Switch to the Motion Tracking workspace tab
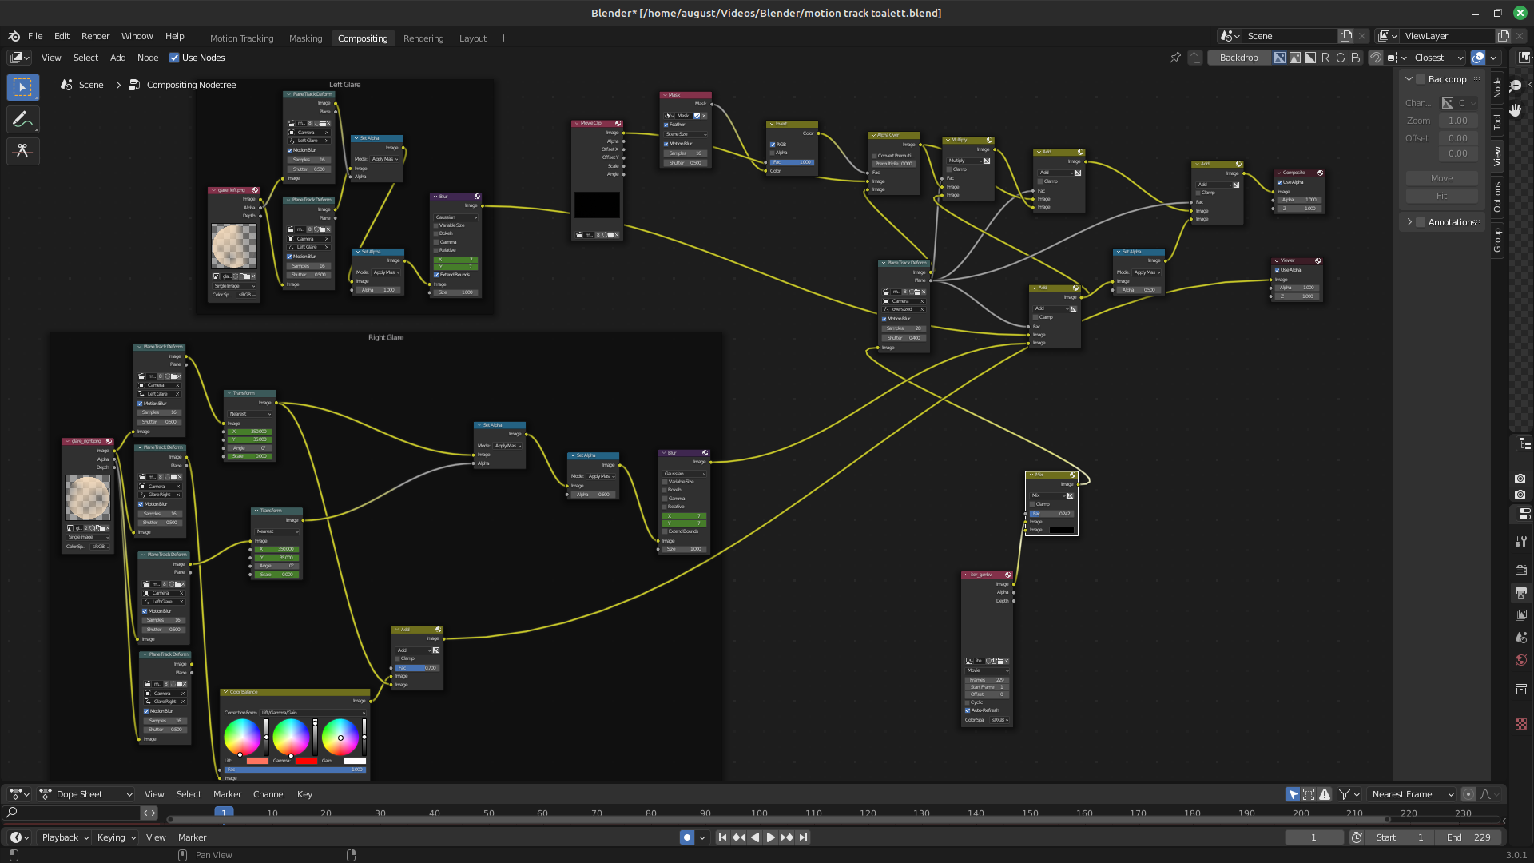 click(x=241, y=38)
